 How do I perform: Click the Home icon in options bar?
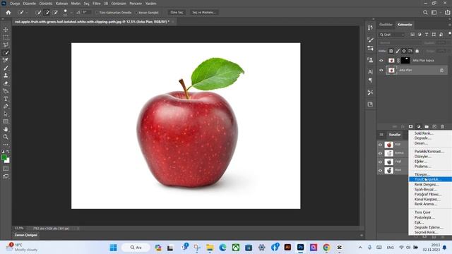tap(8, 13)
